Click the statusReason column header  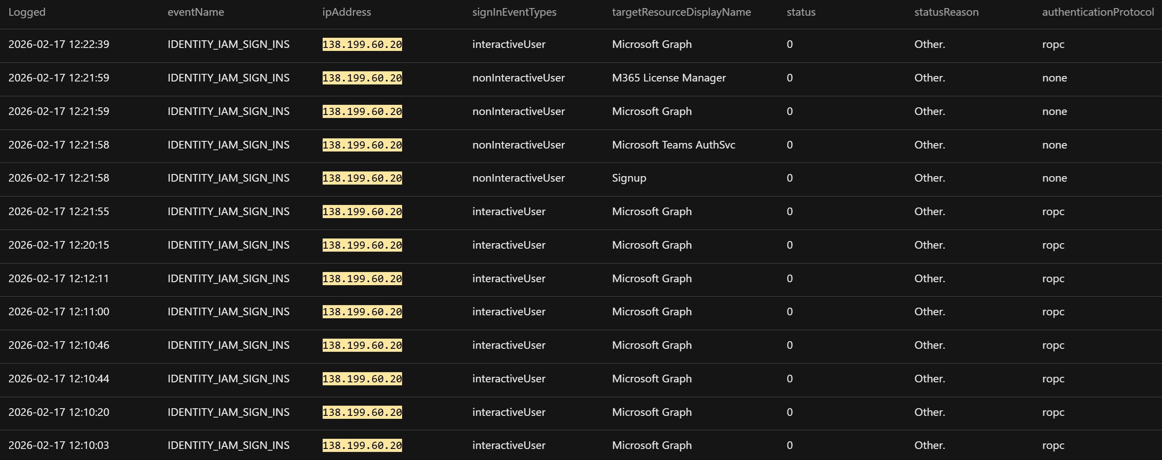(946, 12)
